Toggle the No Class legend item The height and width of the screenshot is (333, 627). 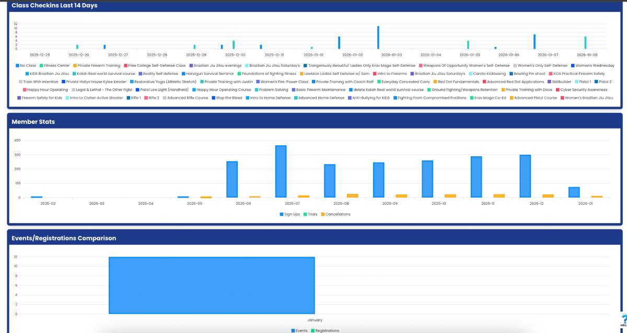26,66
